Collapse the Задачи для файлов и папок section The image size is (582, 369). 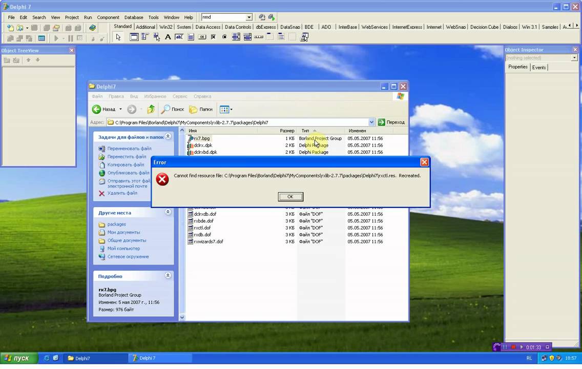pyautogui.click(x=168, y=137)
